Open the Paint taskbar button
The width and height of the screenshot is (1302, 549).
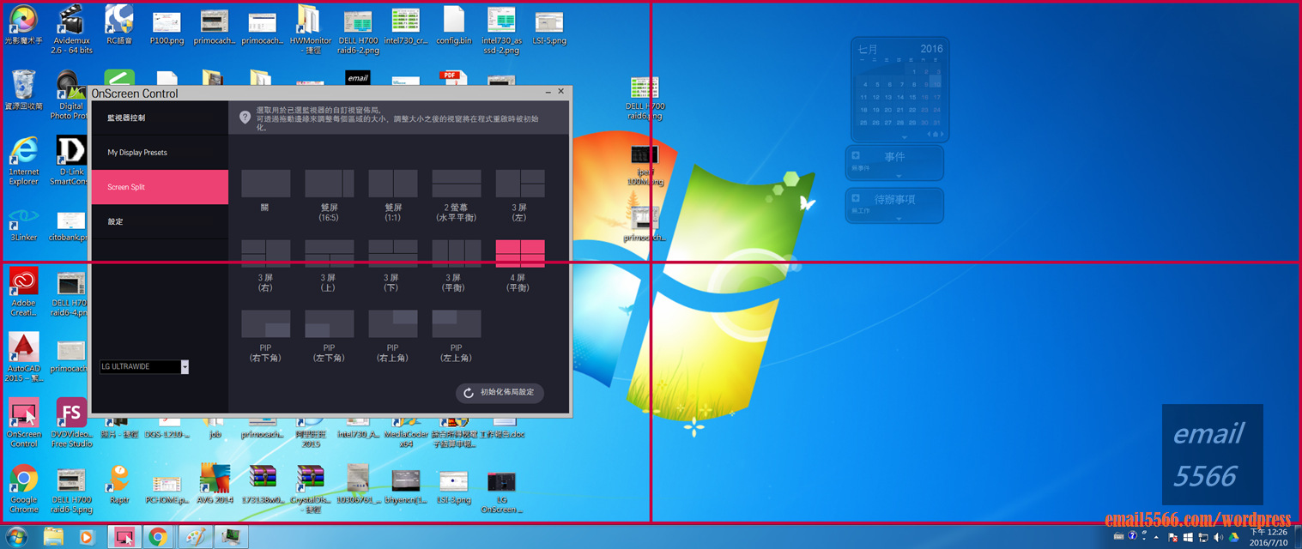[x=195, y=537]
